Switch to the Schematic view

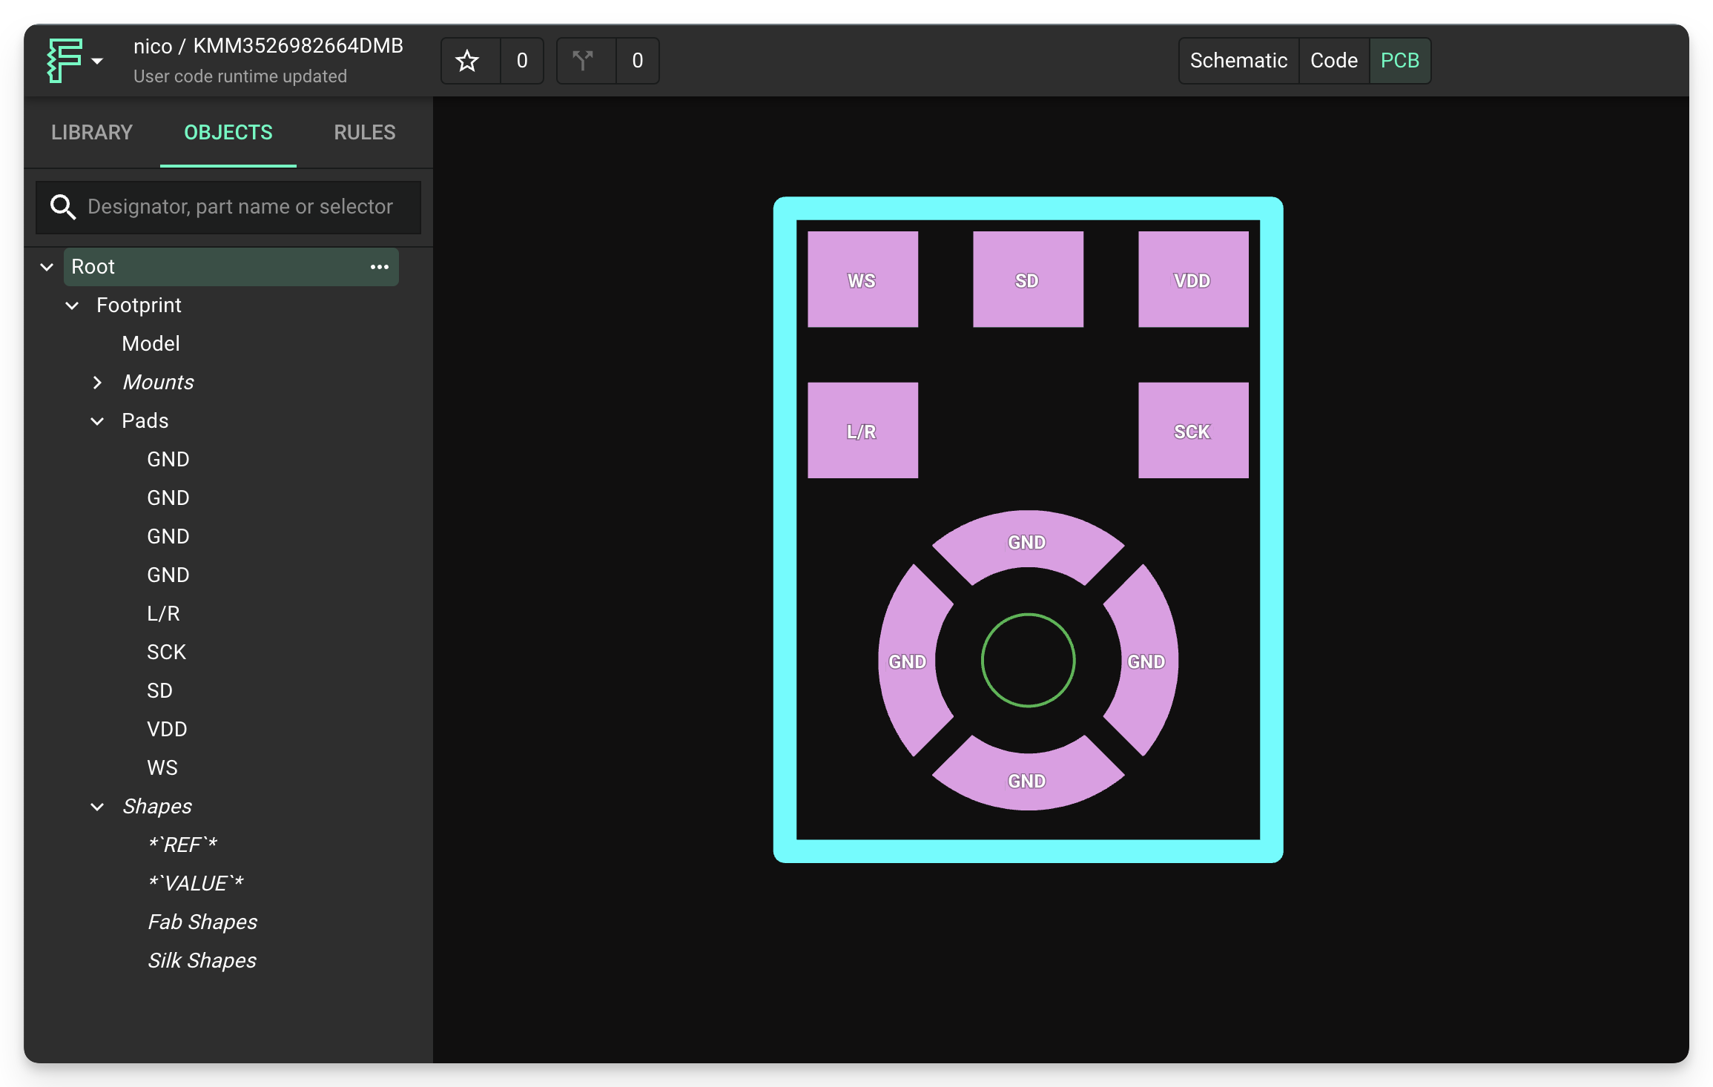[x=1238, y=61]
